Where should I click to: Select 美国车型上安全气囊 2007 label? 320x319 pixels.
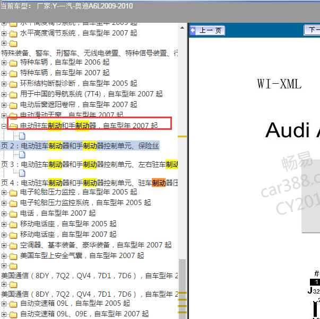82,255
